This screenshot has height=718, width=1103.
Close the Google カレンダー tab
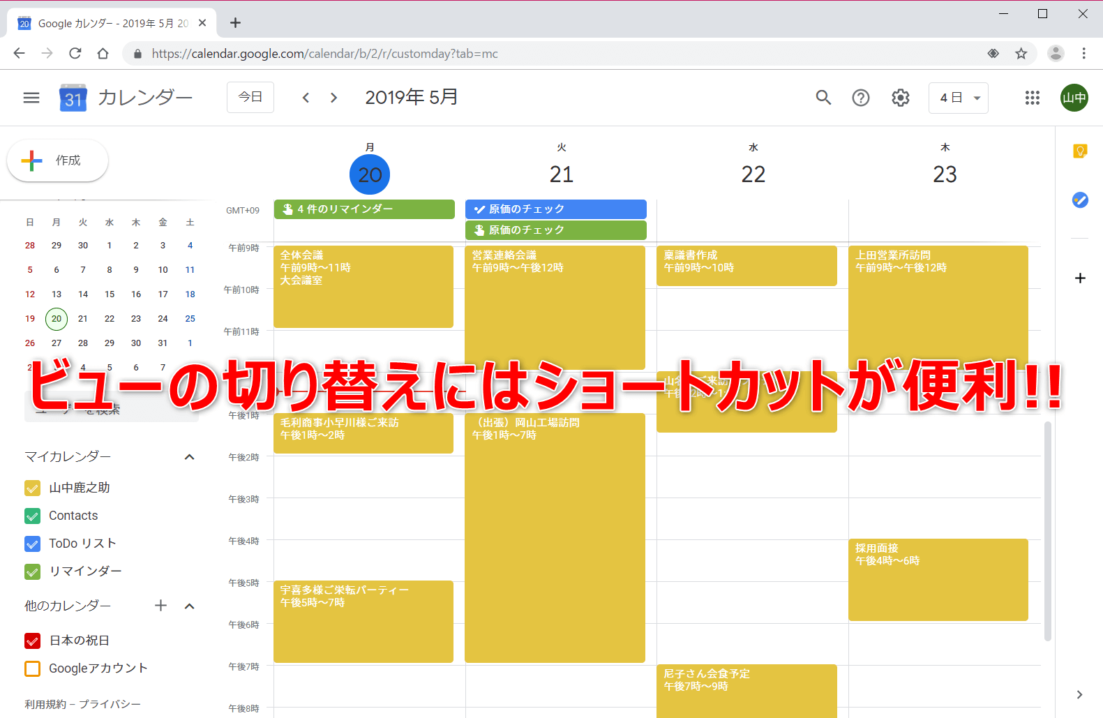coord(202,23)
